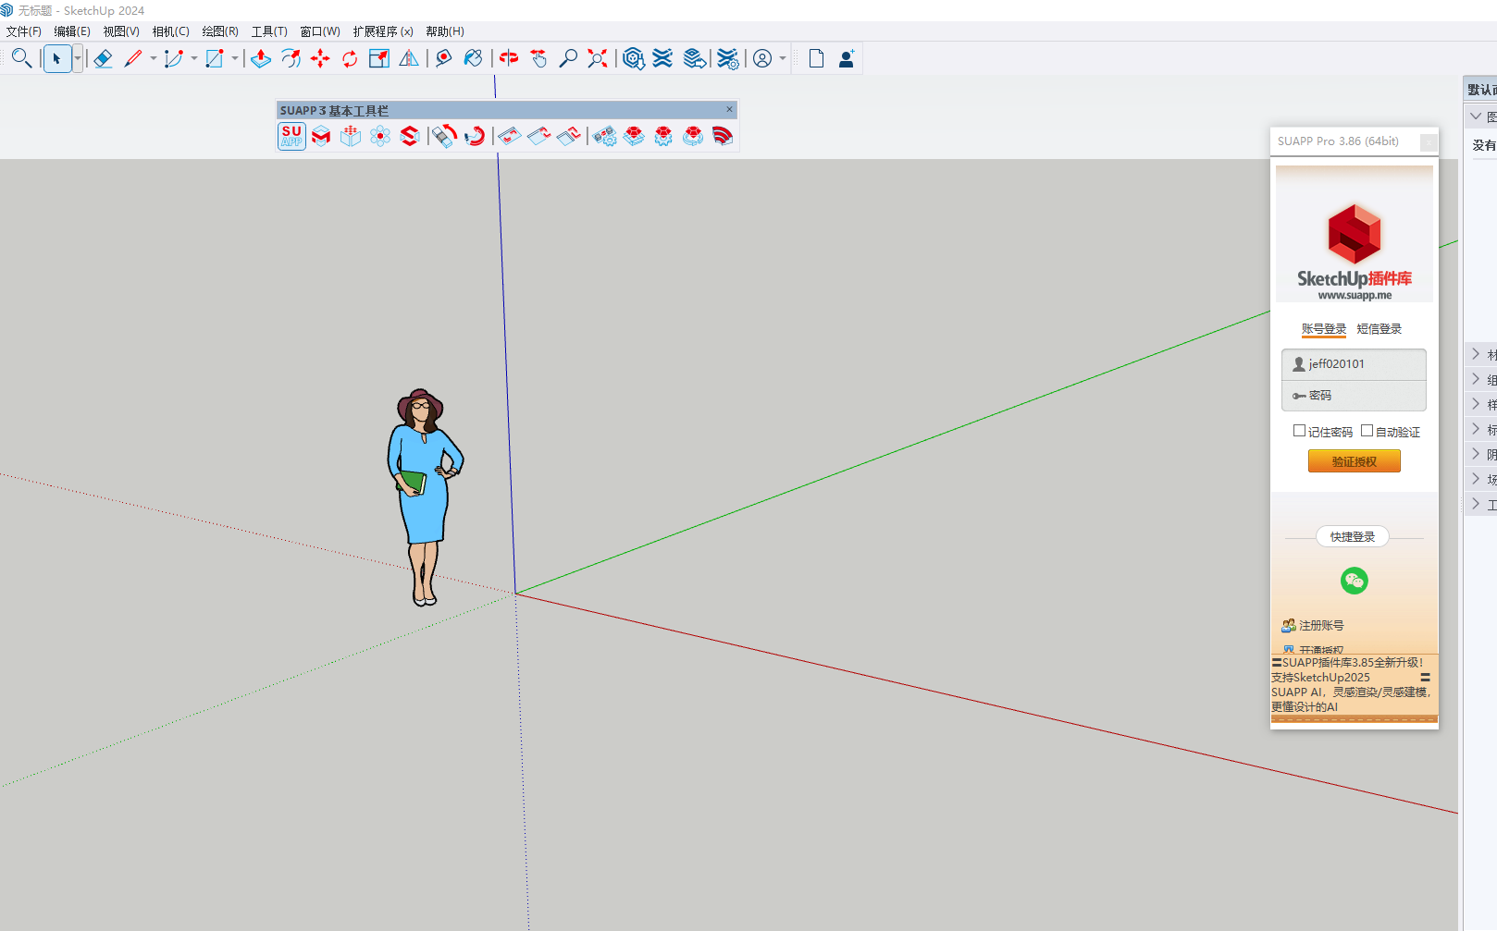The height and width of the screenshot is (931, 1497).
Task: Expand the Select tool dropdown arrow
Action: [x=78, y=59]
